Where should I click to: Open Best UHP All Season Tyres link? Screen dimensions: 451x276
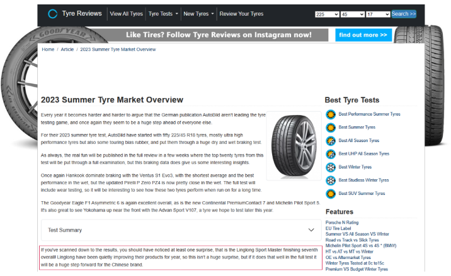364,153
